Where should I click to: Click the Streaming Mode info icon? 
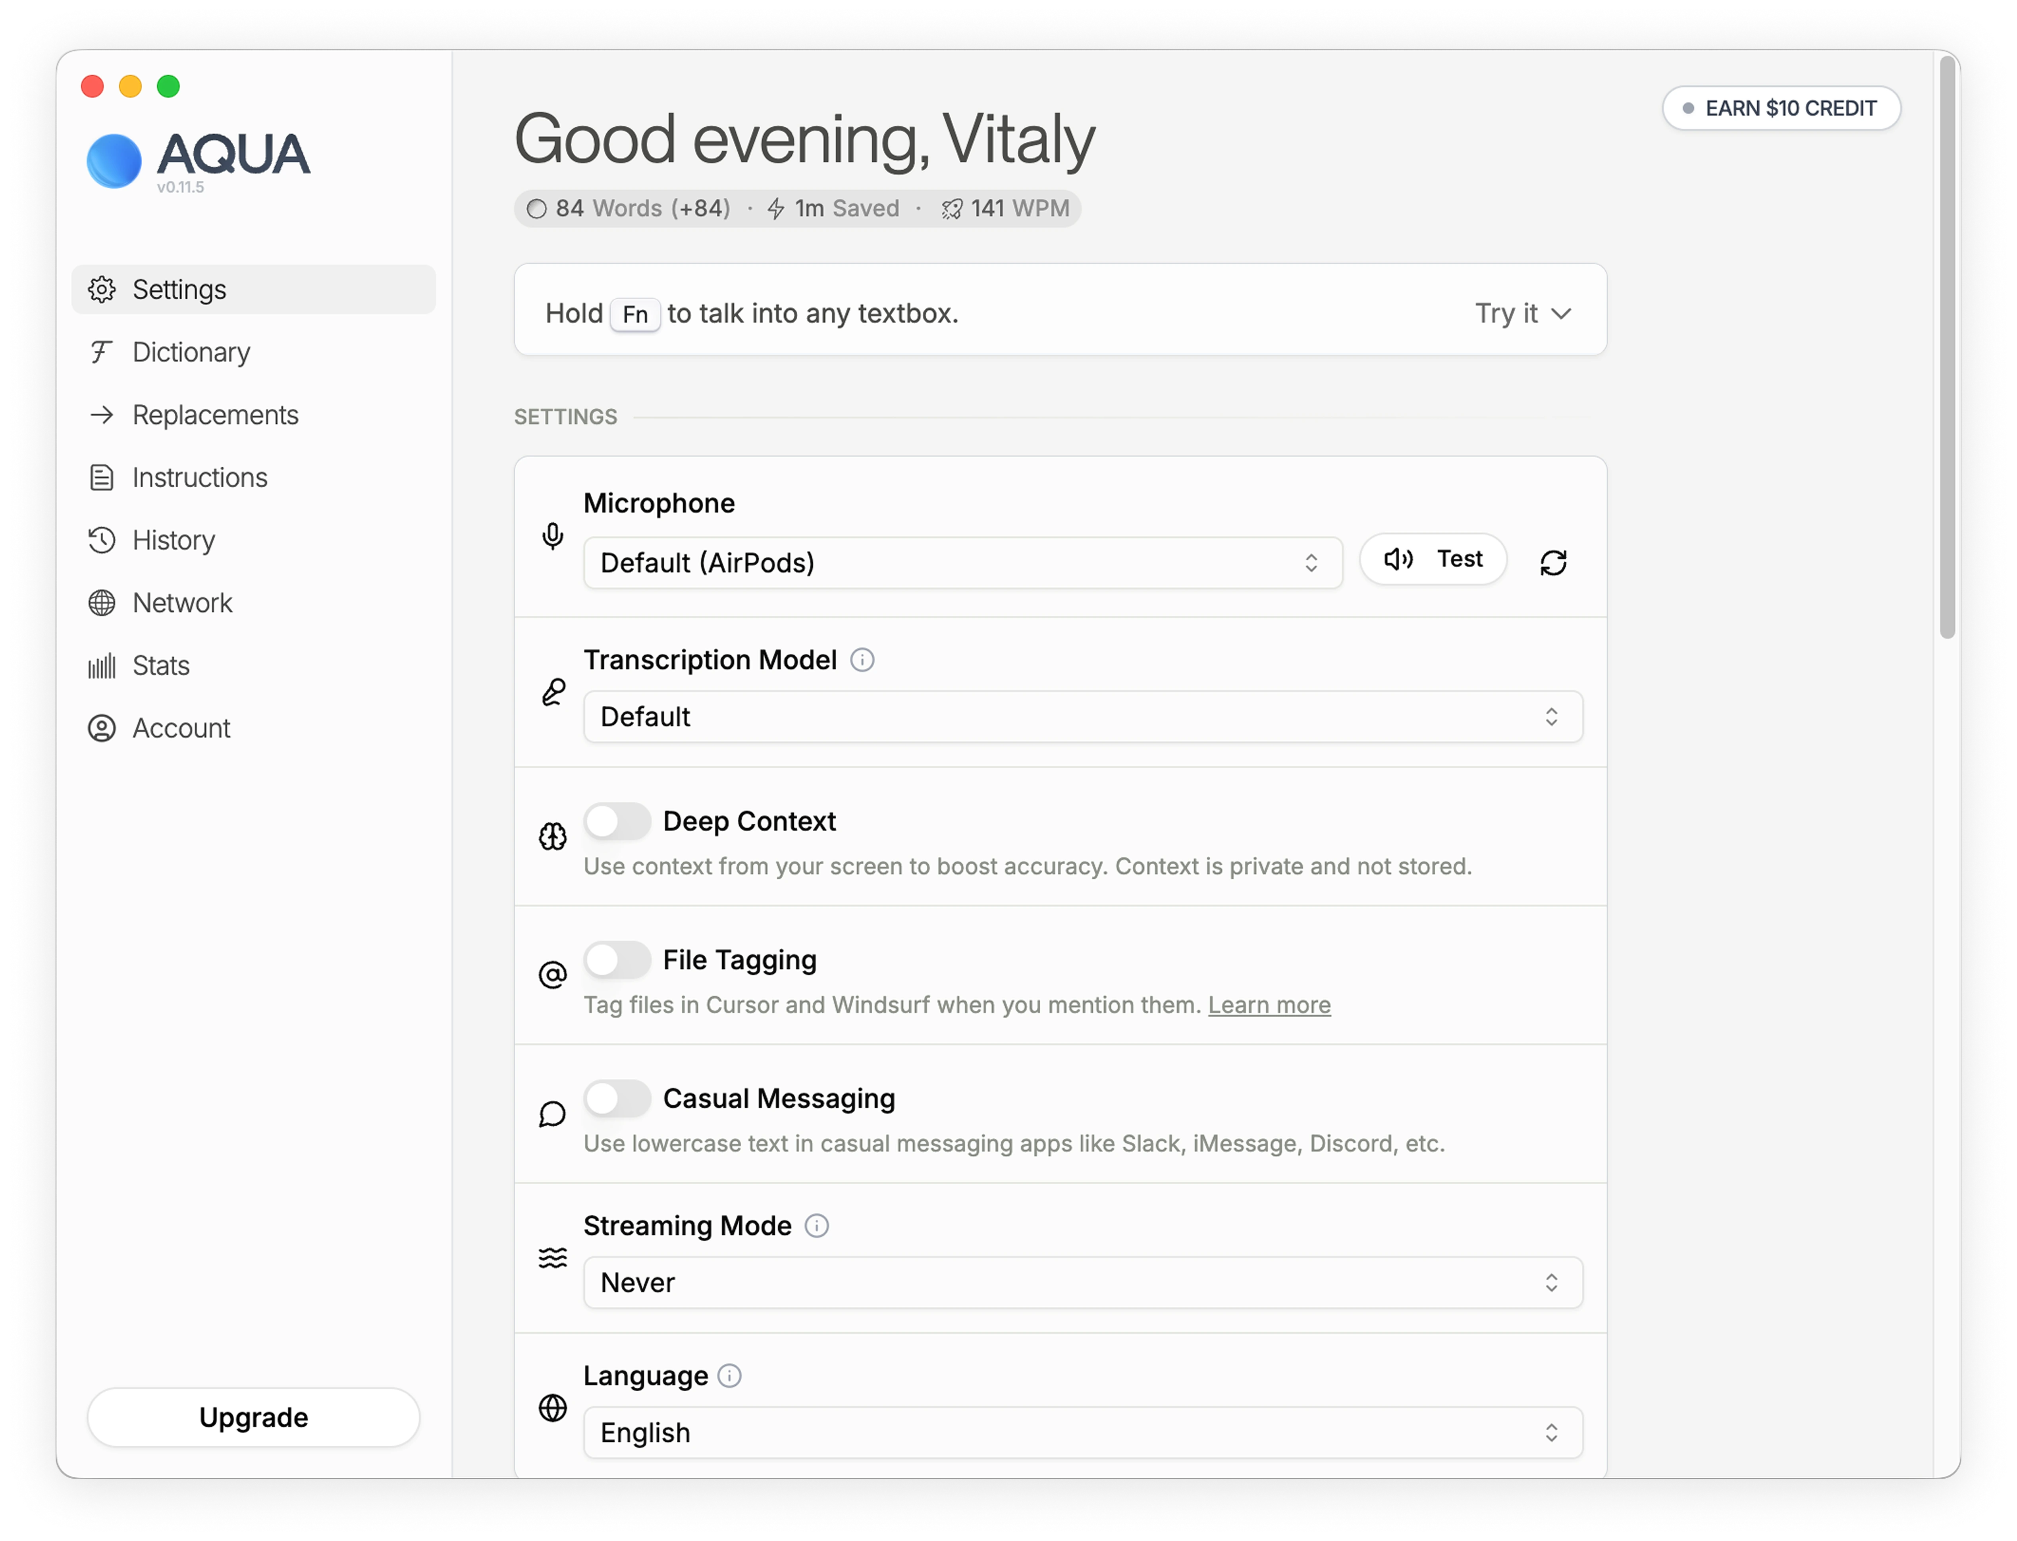tap(816, 1226)
